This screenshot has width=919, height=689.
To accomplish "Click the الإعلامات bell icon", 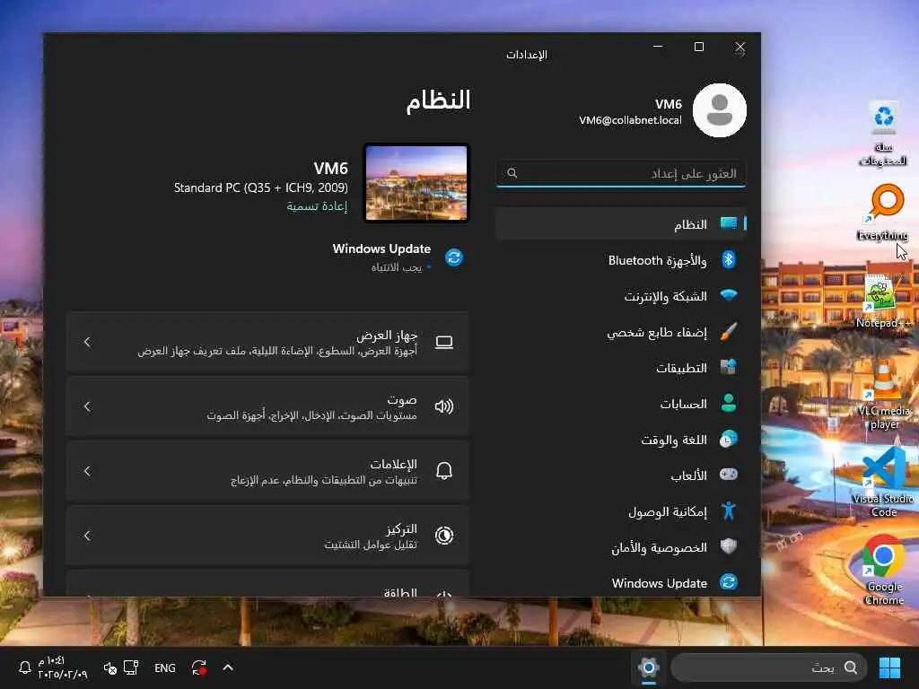I will 444,470.
